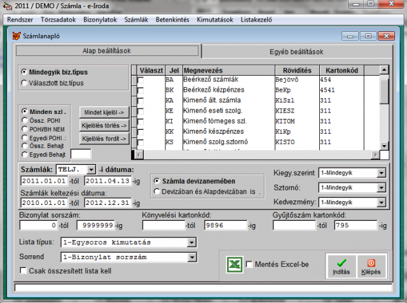This screenshot has width=407, height=303.
Task: Check the Beérkező számlák row checkbox
Action: [x=140, y=80]
